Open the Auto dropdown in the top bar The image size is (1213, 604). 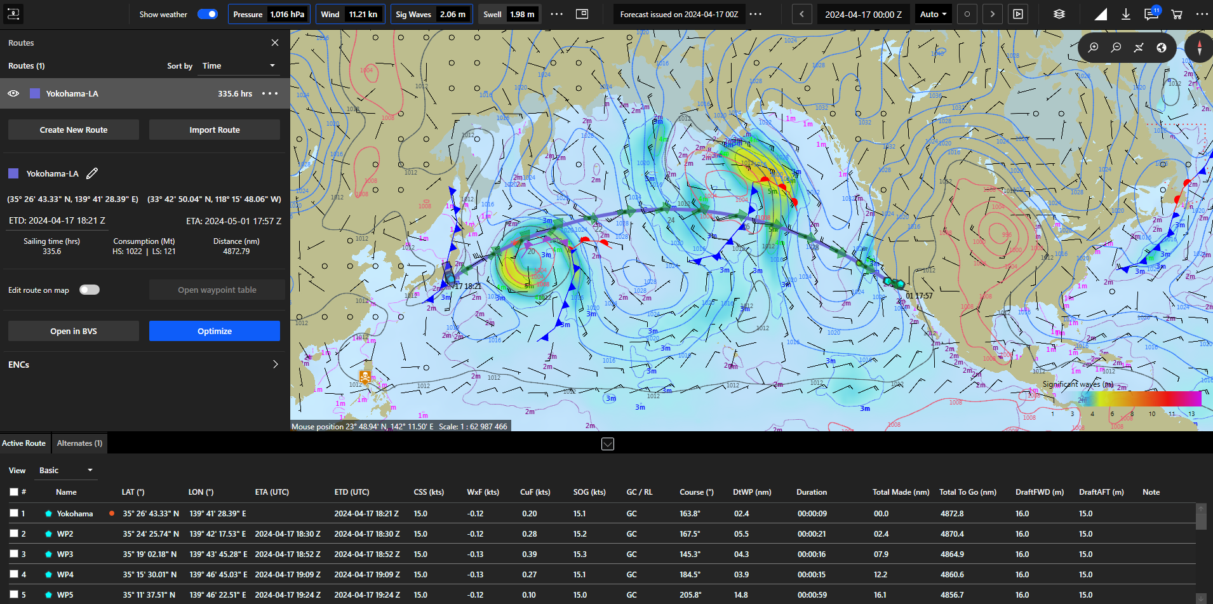coord(933,13)
